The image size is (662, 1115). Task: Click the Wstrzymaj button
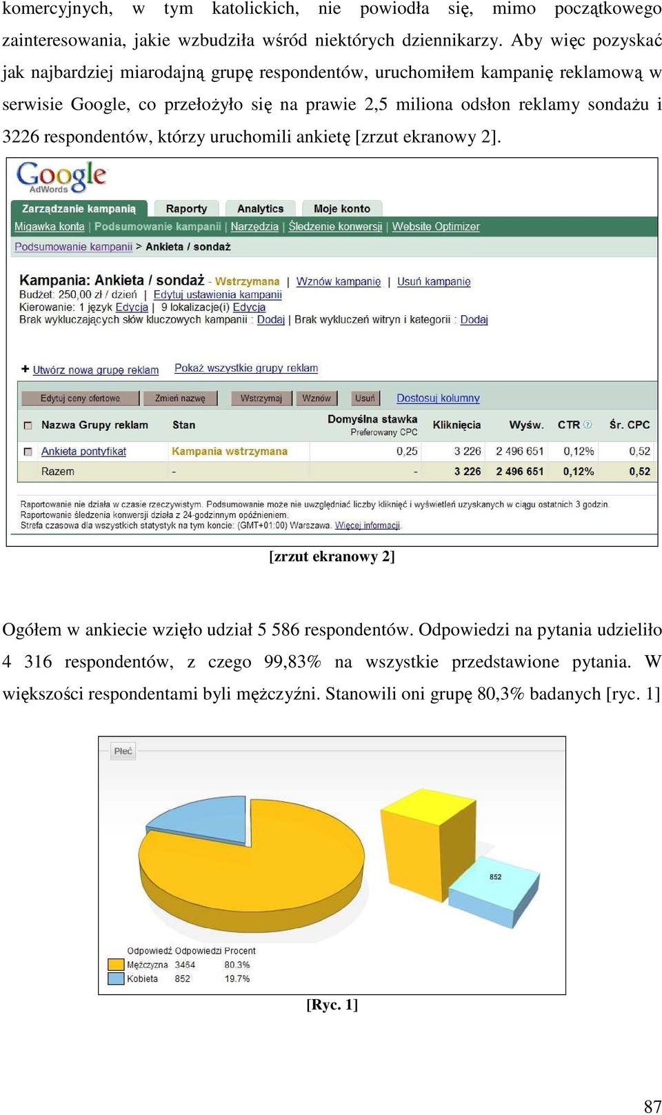click(261, 398)
